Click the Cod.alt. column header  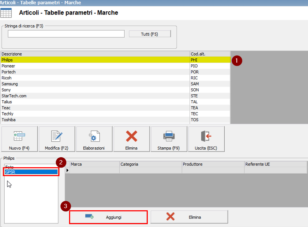click(x=210, y=54)
